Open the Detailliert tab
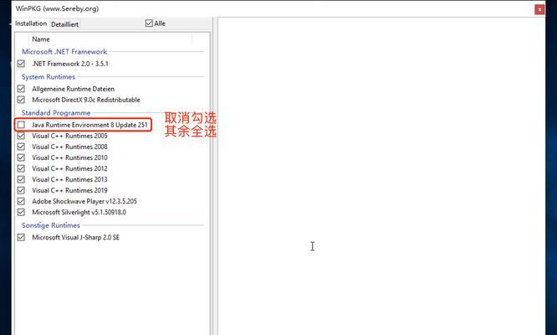Viewport: 557px width, 335px height. pyautogui.click(x=64, y=24)
